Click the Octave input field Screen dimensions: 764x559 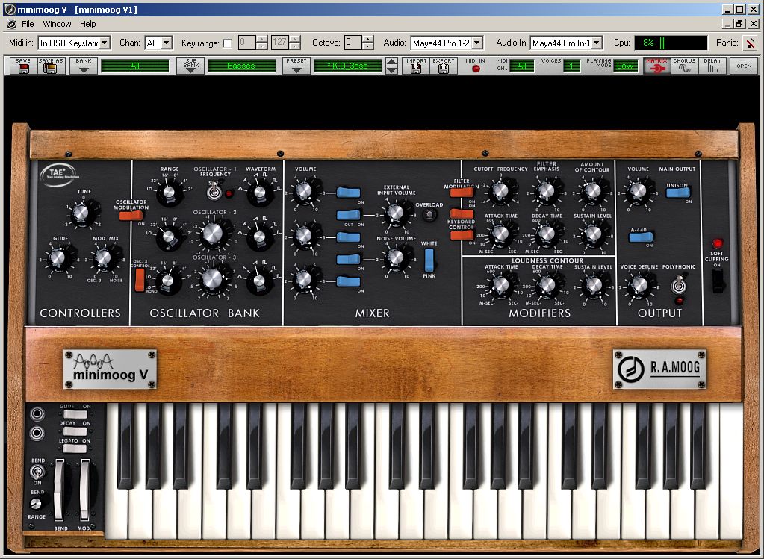click(x=353, y=43)
